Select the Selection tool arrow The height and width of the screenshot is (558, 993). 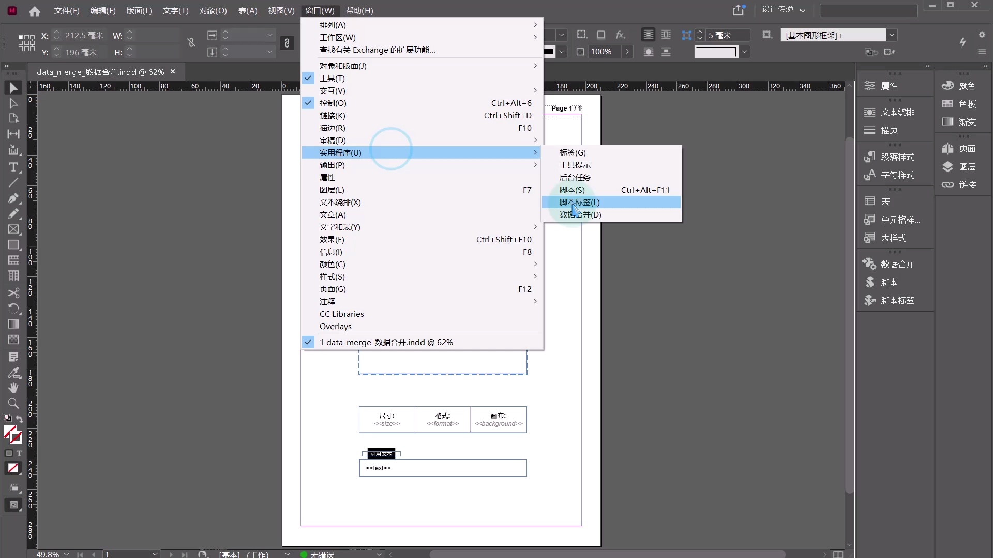pyautogui.click(x=13, y=88)
